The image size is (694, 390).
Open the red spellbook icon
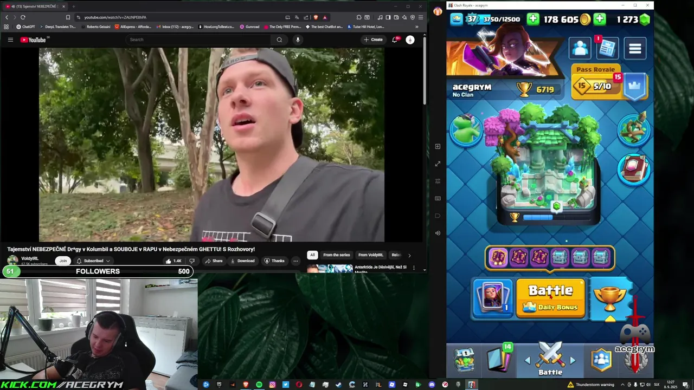click(x=633, y=169)
